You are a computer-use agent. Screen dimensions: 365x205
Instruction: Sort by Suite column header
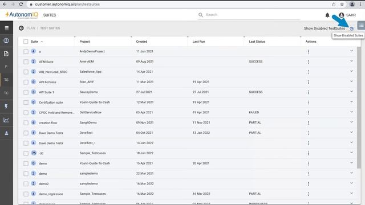(34, 42)
